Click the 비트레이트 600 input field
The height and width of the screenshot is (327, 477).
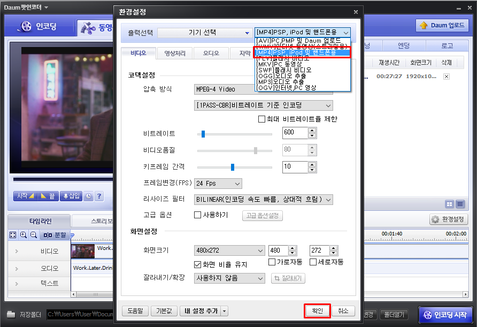coord(295,133)
